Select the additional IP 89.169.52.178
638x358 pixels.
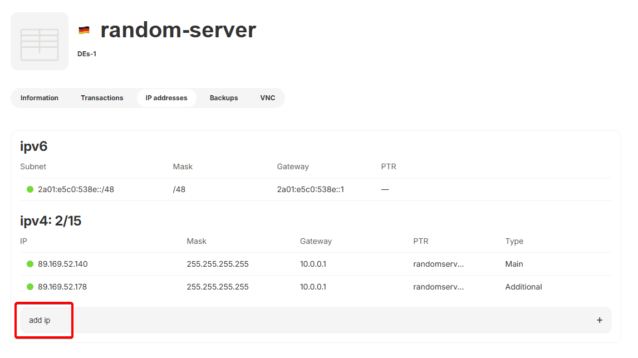pyautogui.click(x=62, y=287)
